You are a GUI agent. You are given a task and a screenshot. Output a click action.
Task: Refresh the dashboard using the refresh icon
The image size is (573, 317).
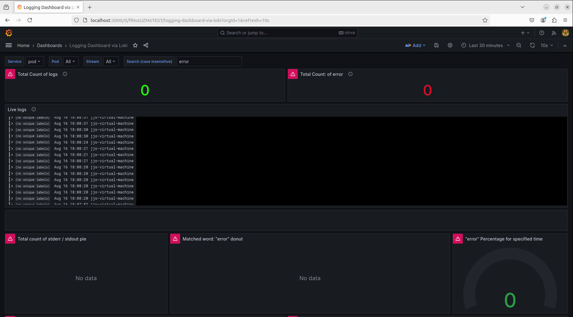coord(532,45)
